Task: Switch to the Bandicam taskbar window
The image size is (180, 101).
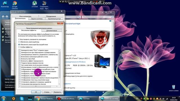Action: point(66,98)
